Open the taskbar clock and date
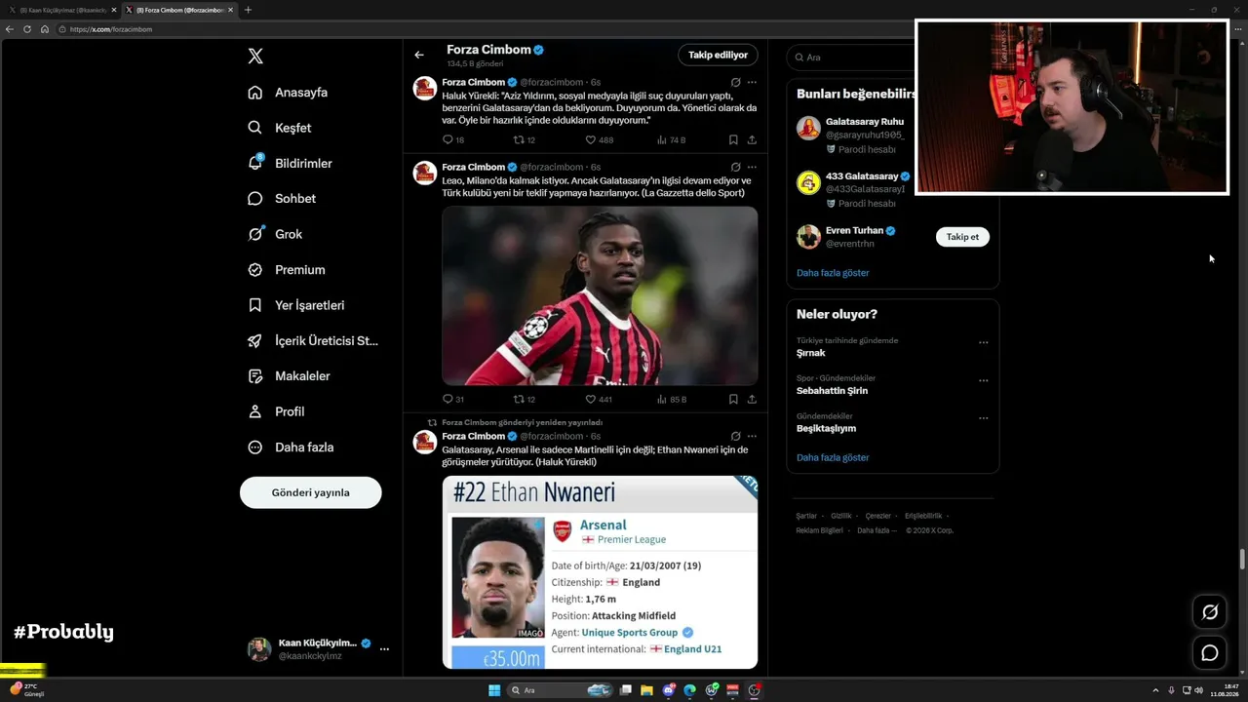Image resolution: width=1248 pixels, height=702 pixels. tap(1223, 690)
